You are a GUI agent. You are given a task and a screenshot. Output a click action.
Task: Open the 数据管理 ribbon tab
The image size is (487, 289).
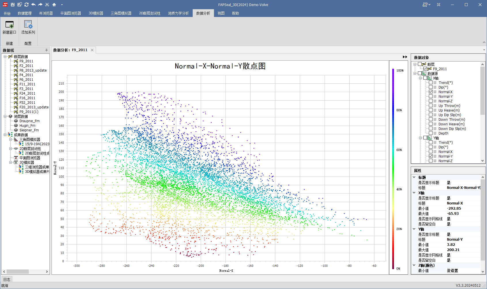coord(25,13)
